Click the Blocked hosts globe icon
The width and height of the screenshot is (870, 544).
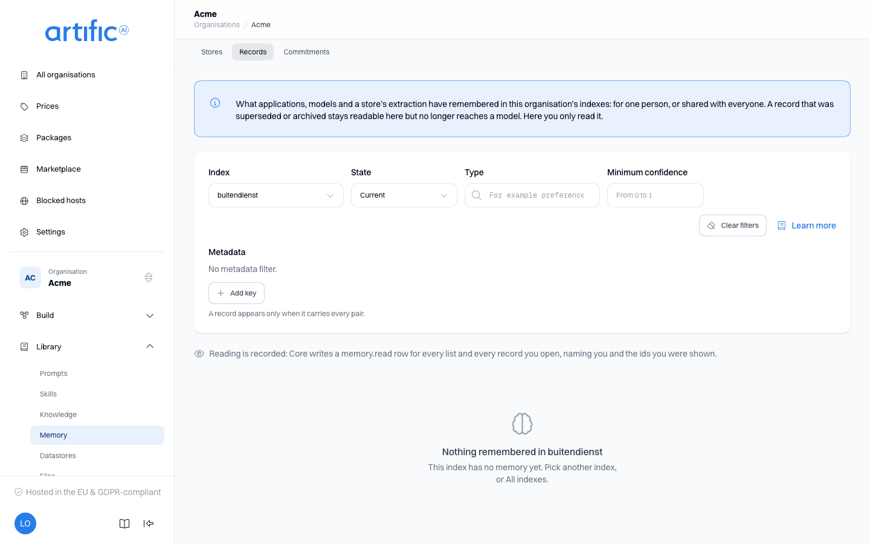[x=24, y=201]
